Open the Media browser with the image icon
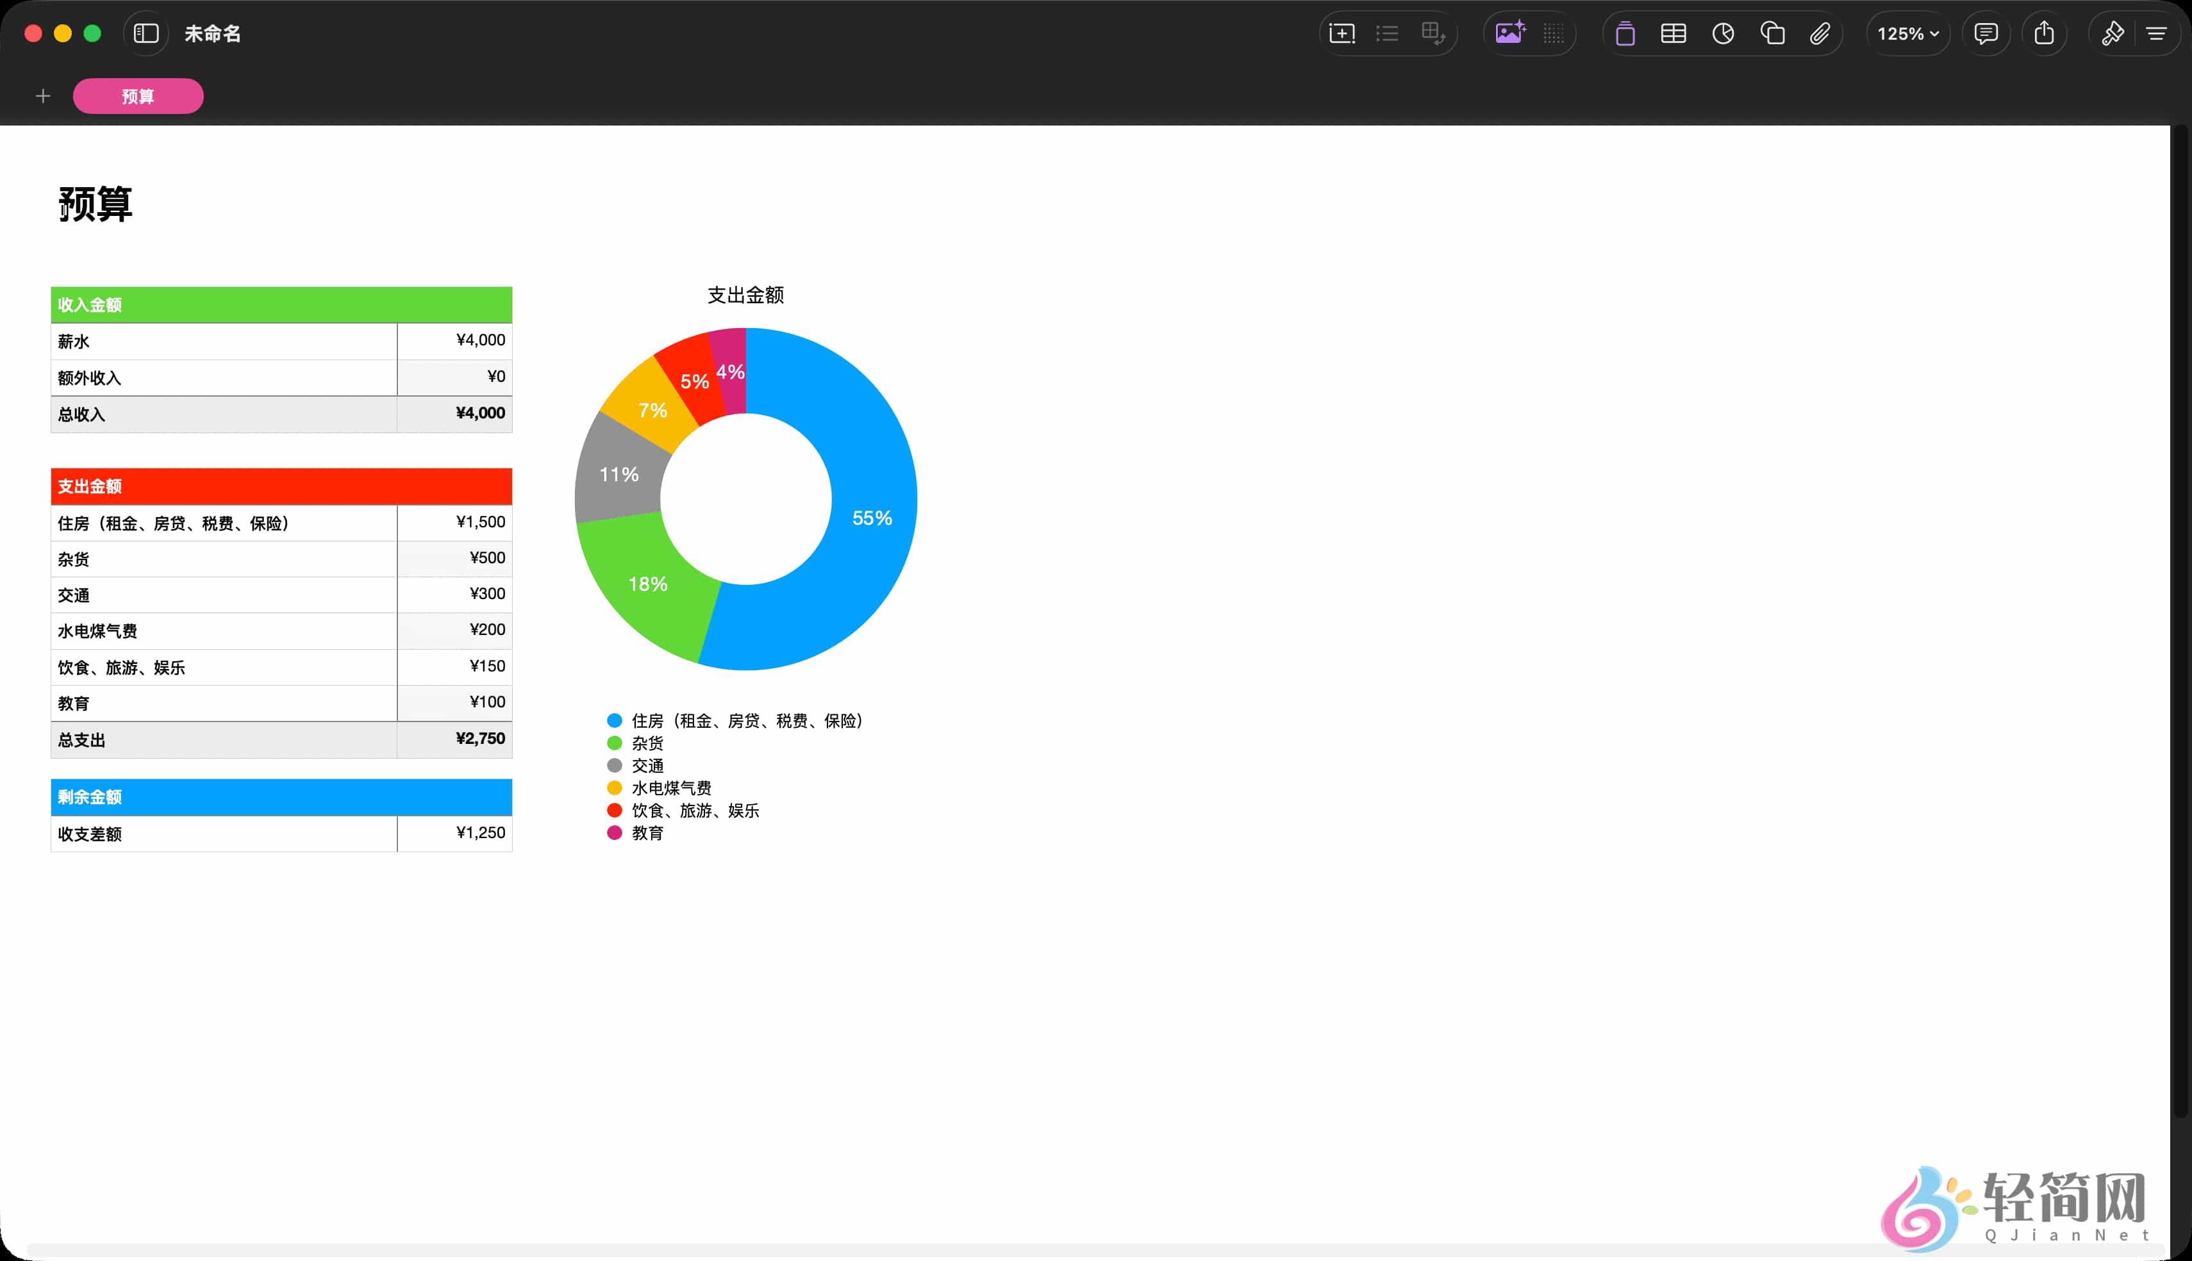This screenshot has width=2192, height=1261. [x=1511, y=33]
